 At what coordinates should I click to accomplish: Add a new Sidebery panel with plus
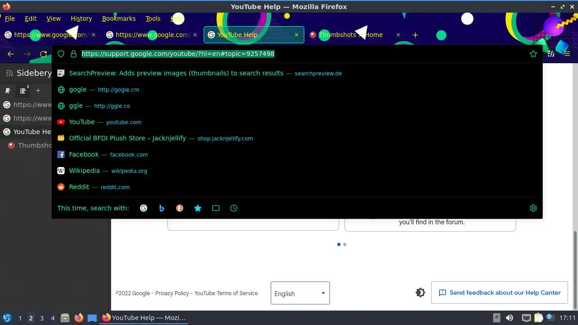pyautogui.click(x=38, y=91)
